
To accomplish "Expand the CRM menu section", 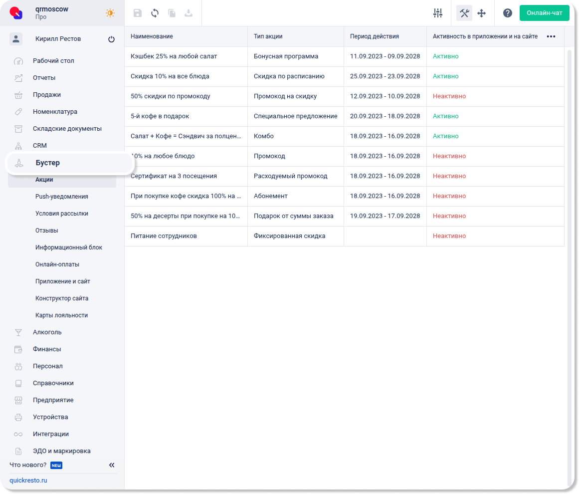I will tap(40, 146).
